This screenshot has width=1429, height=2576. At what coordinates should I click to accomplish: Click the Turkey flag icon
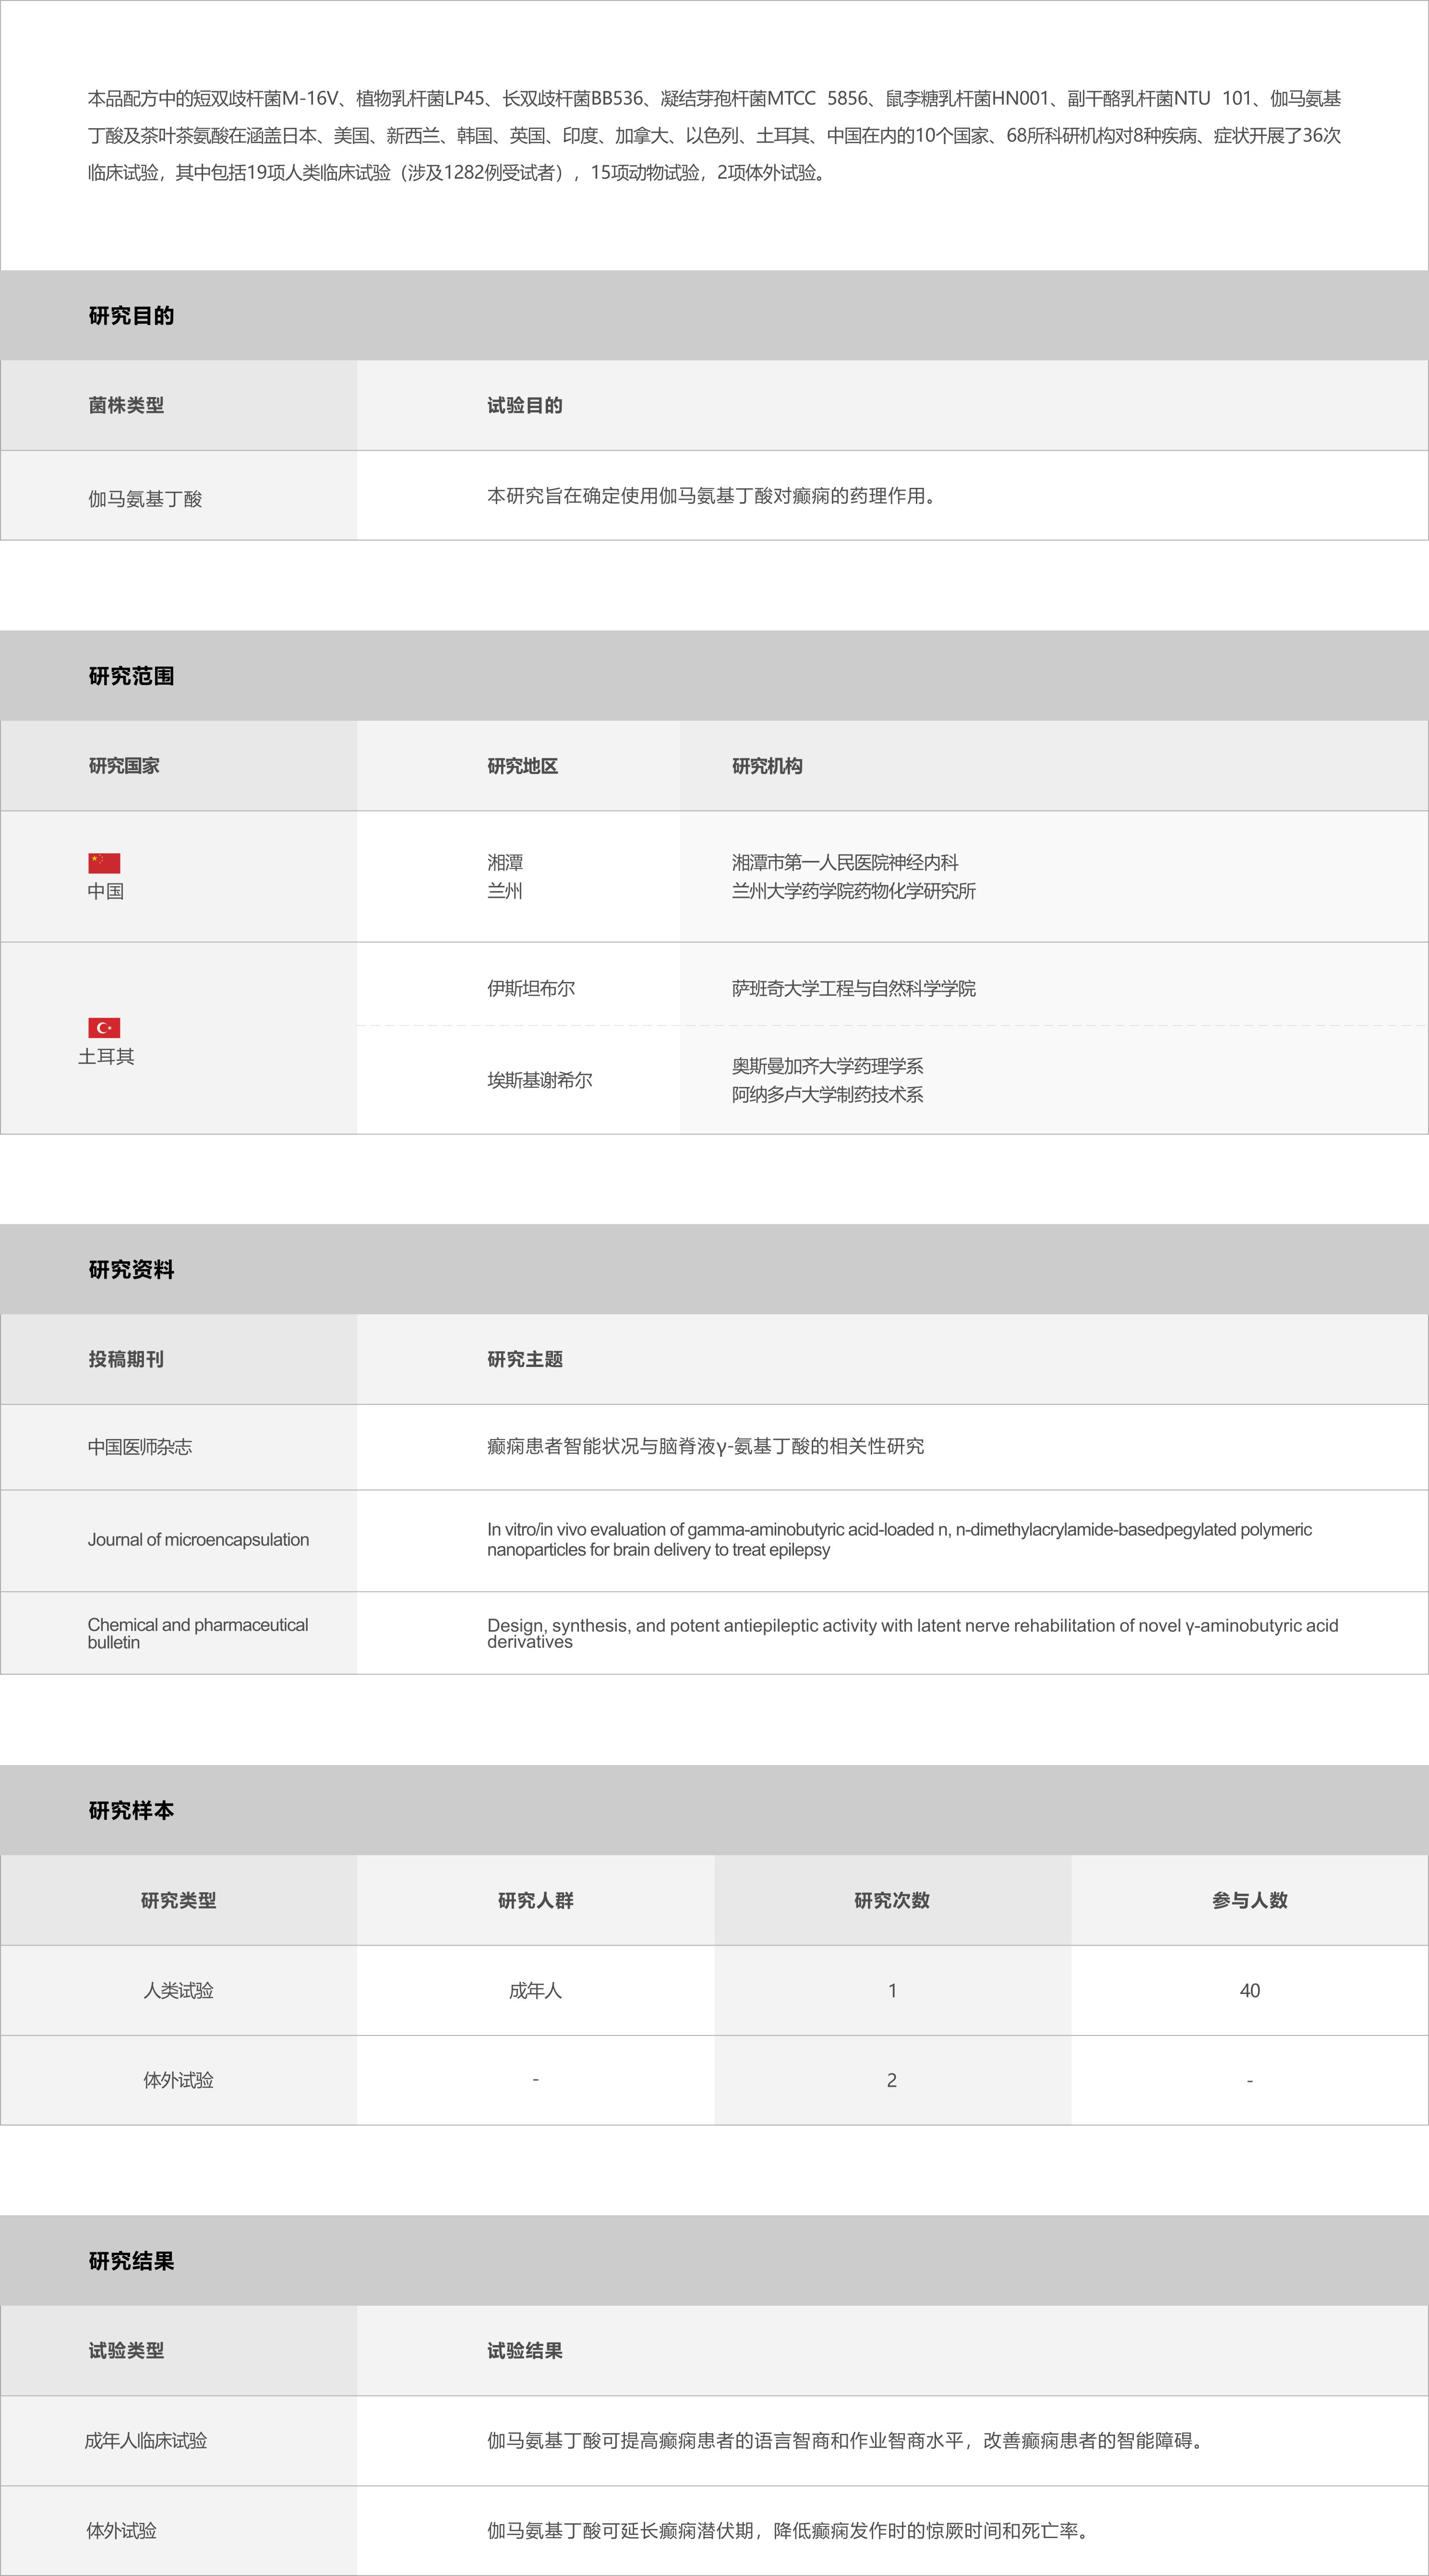104,1028
